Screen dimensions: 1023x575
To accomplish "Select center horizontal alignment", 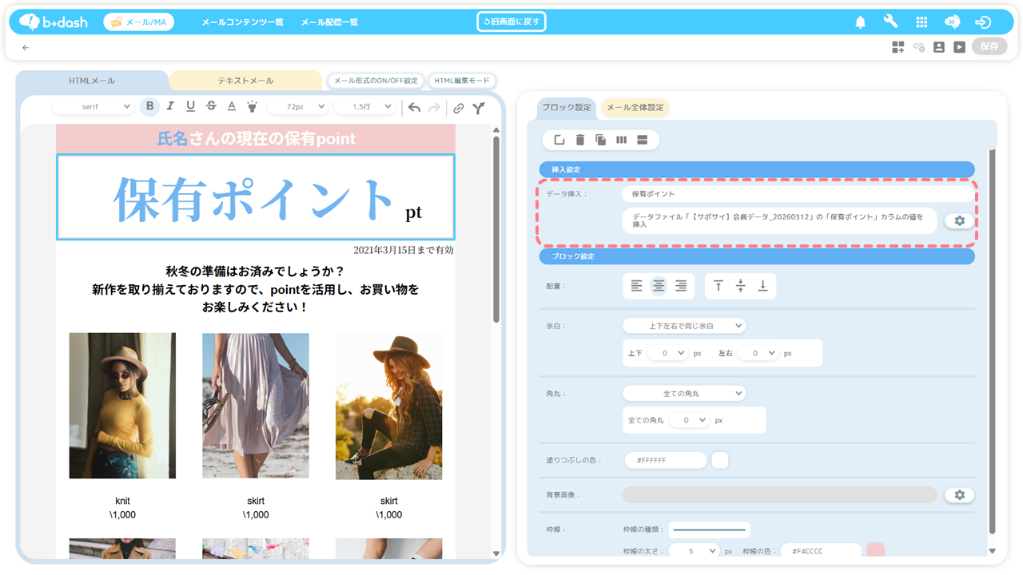I will coord(659,286).
